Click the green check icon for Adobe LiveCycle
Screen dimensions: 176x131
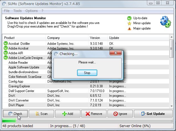pyautogui.click(x=6, y=58)
